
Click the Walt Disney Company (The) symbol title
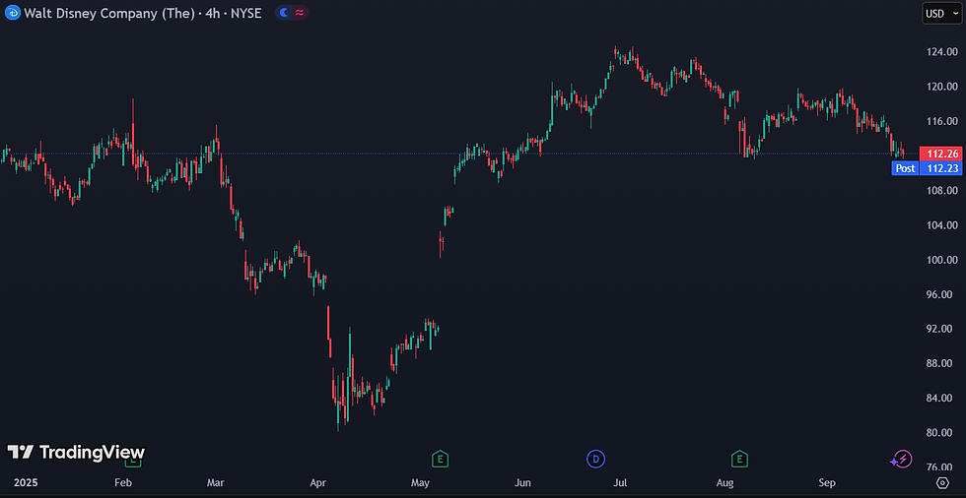[108, 13]
